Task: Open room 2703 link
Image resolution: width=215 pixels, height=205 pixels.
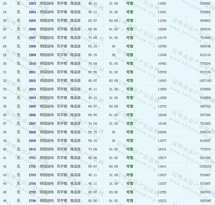Action: tap(32, 175)
